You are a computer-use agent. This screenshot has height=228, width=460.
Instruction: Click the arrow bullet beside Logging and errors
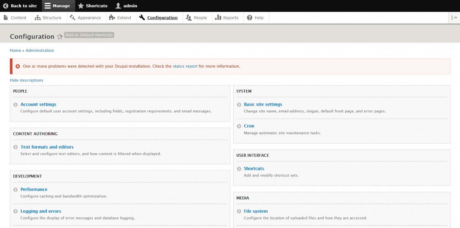pyautogui.click(x=15, y=212)
